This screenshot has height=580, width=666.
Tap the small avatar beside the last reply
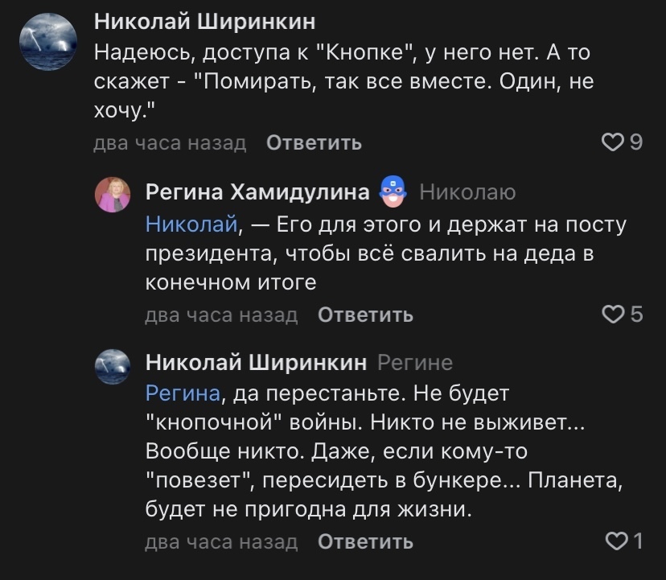pos(113,367)
